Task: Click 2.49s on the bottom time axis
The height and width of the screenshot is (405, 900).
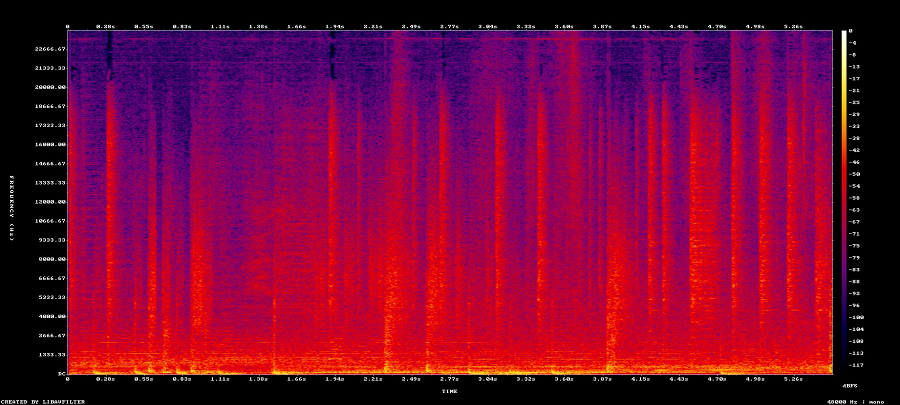Action: (411, 379)
